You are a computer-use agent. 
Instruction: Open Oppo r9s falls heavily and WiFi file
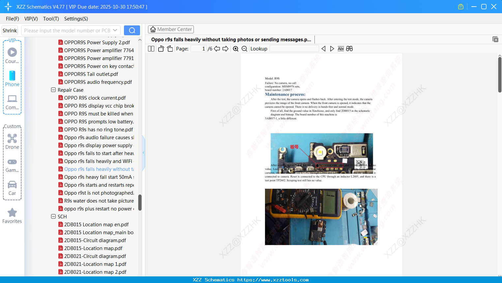point(95,161)
